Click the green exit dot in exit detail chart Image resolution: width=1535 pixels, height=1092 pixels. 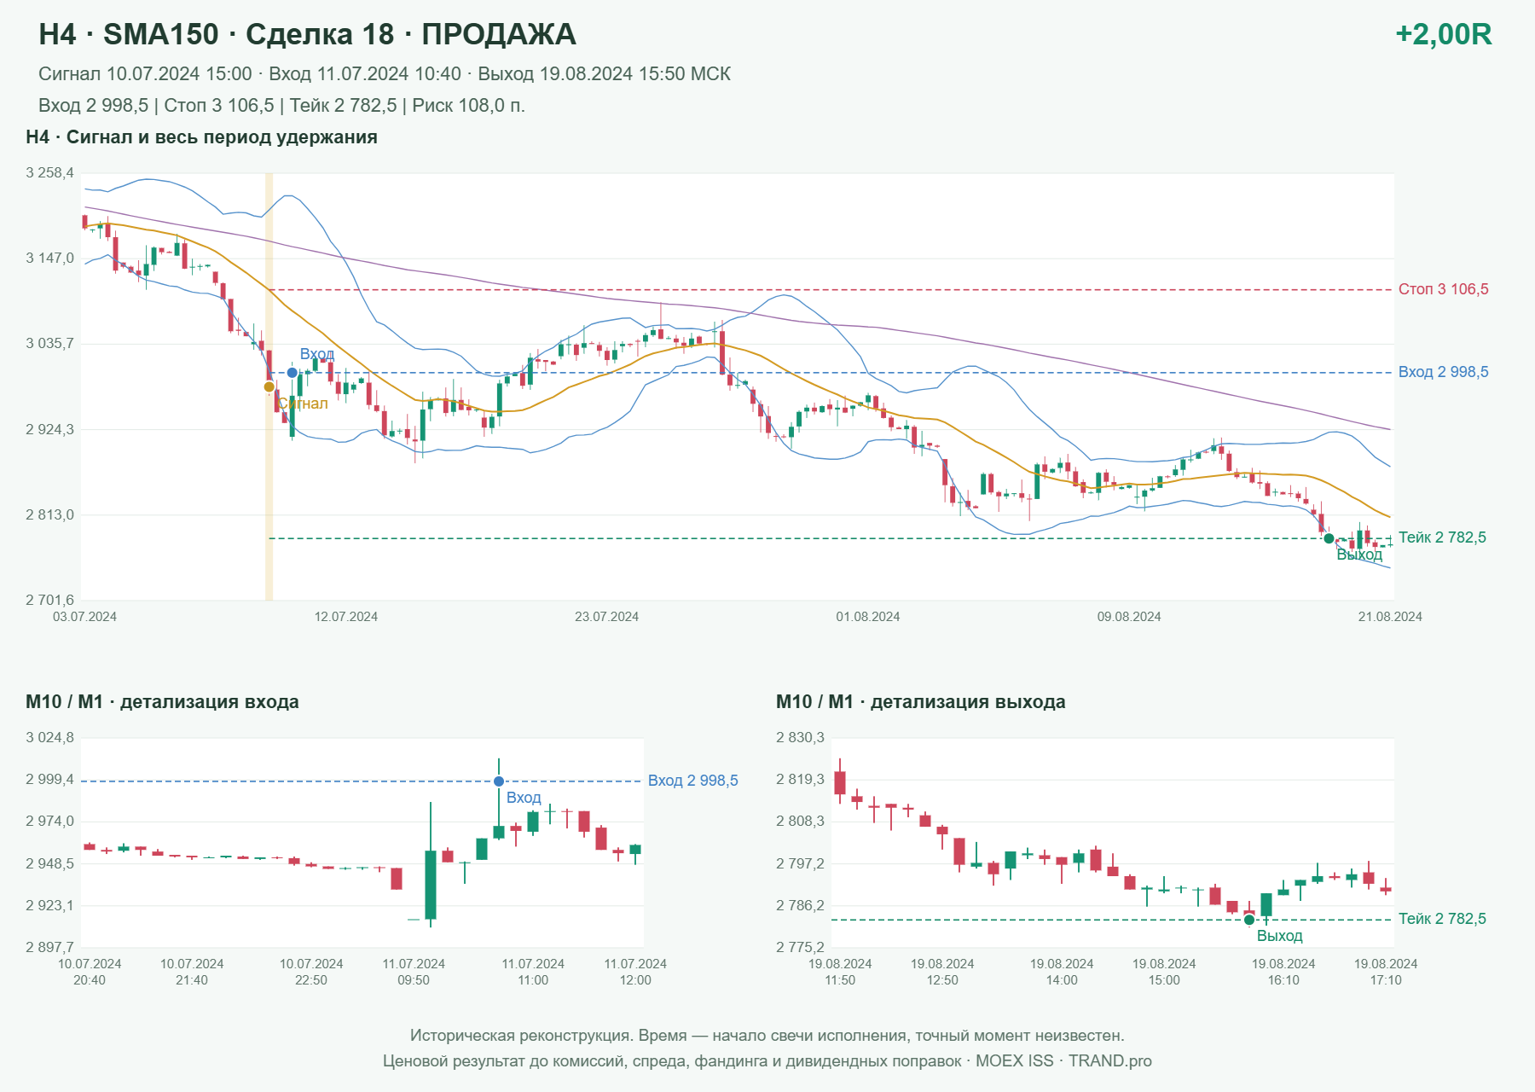pyautogui.click(x=1249, y=920)
